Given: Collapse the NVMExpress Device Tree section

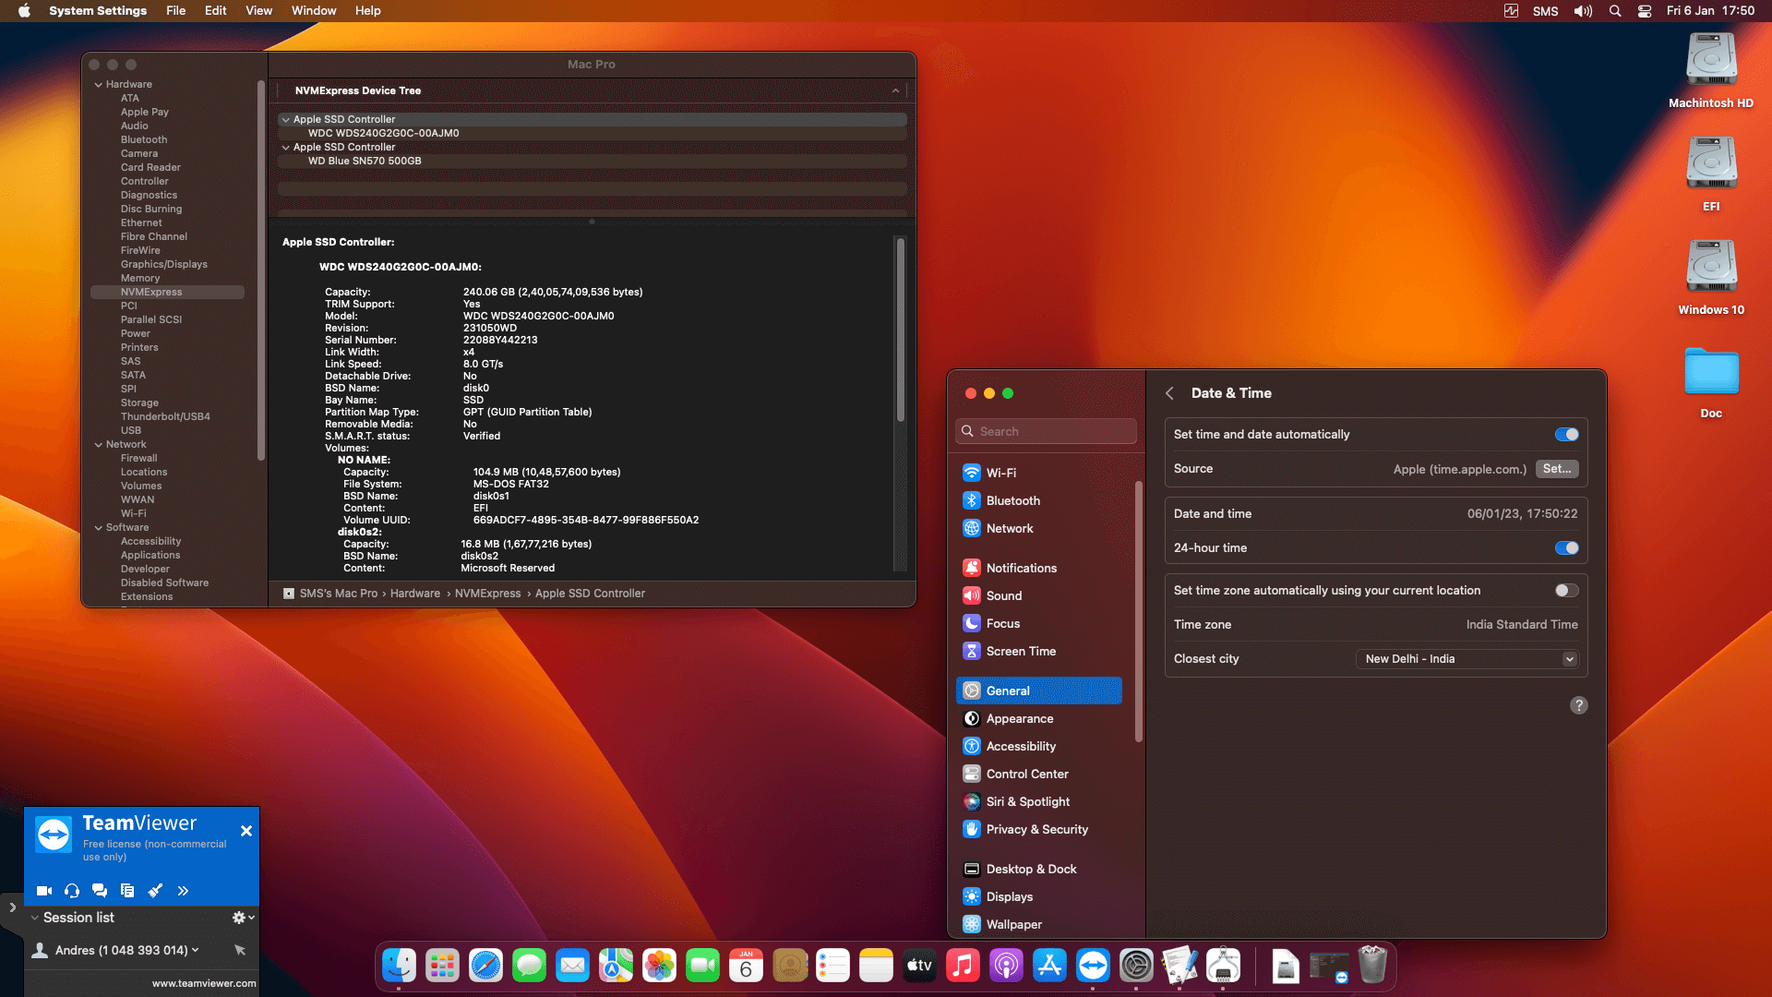Looking at the screenshot, I should (895, 90).
